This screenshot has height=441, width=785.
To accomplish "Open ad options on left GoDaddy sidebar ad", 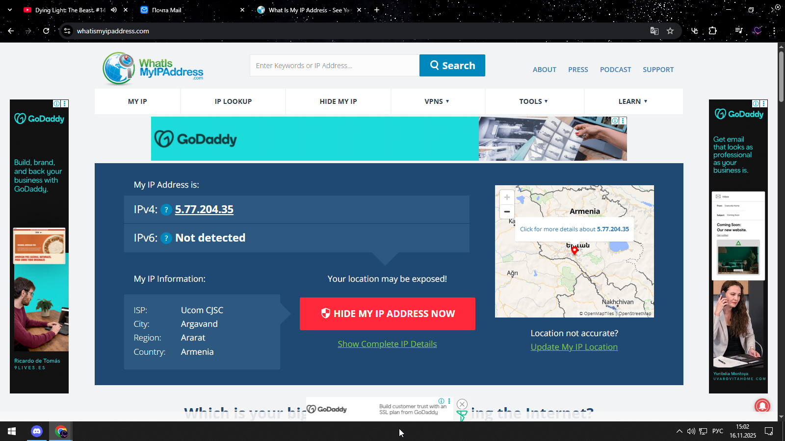I will point(65,103).
